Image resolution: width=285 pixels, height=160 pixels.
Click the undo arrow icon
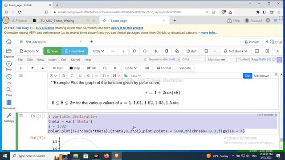point(134,51)
